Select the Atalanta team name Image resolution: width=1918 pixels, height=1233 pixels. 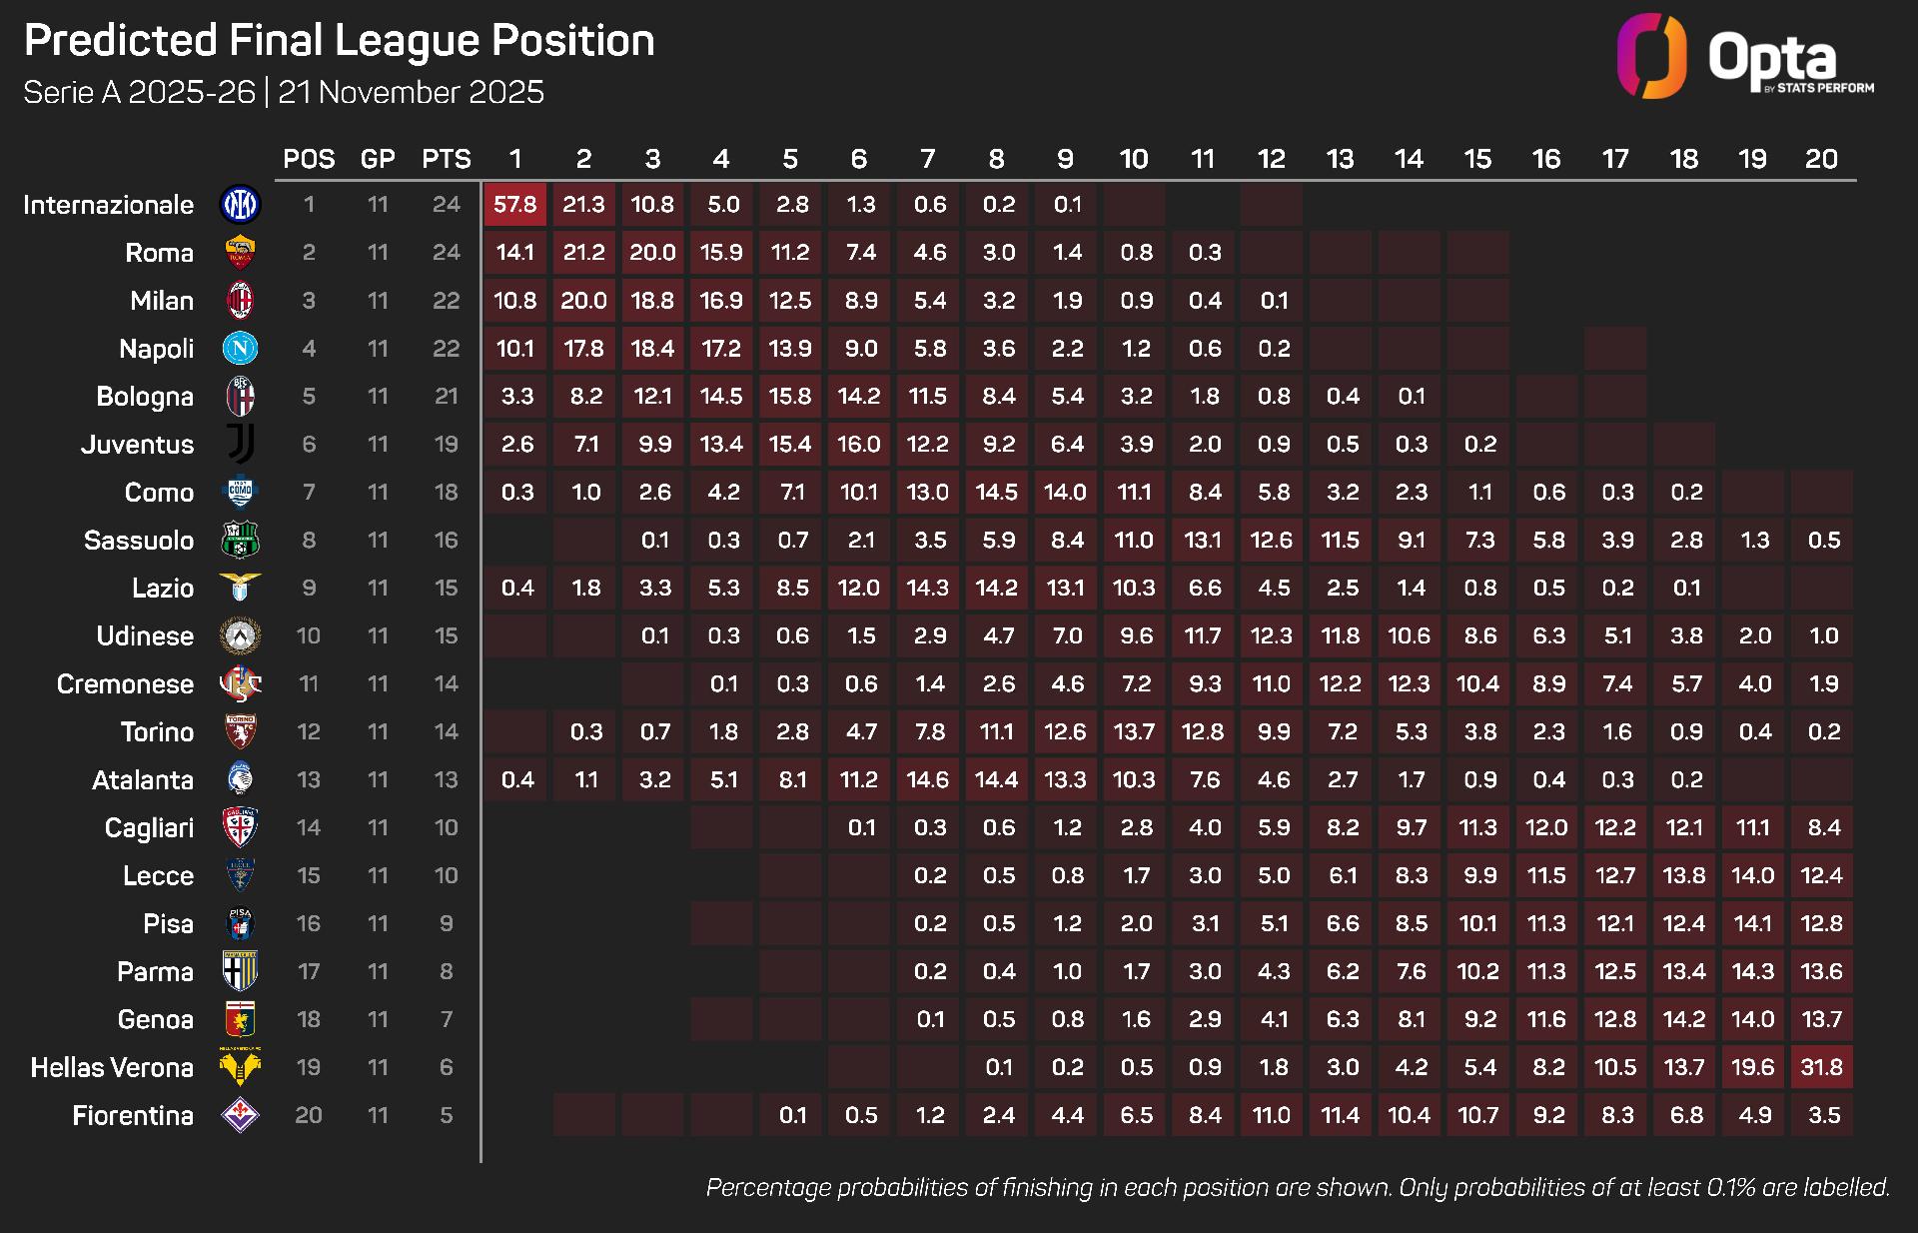coord(143,780)
